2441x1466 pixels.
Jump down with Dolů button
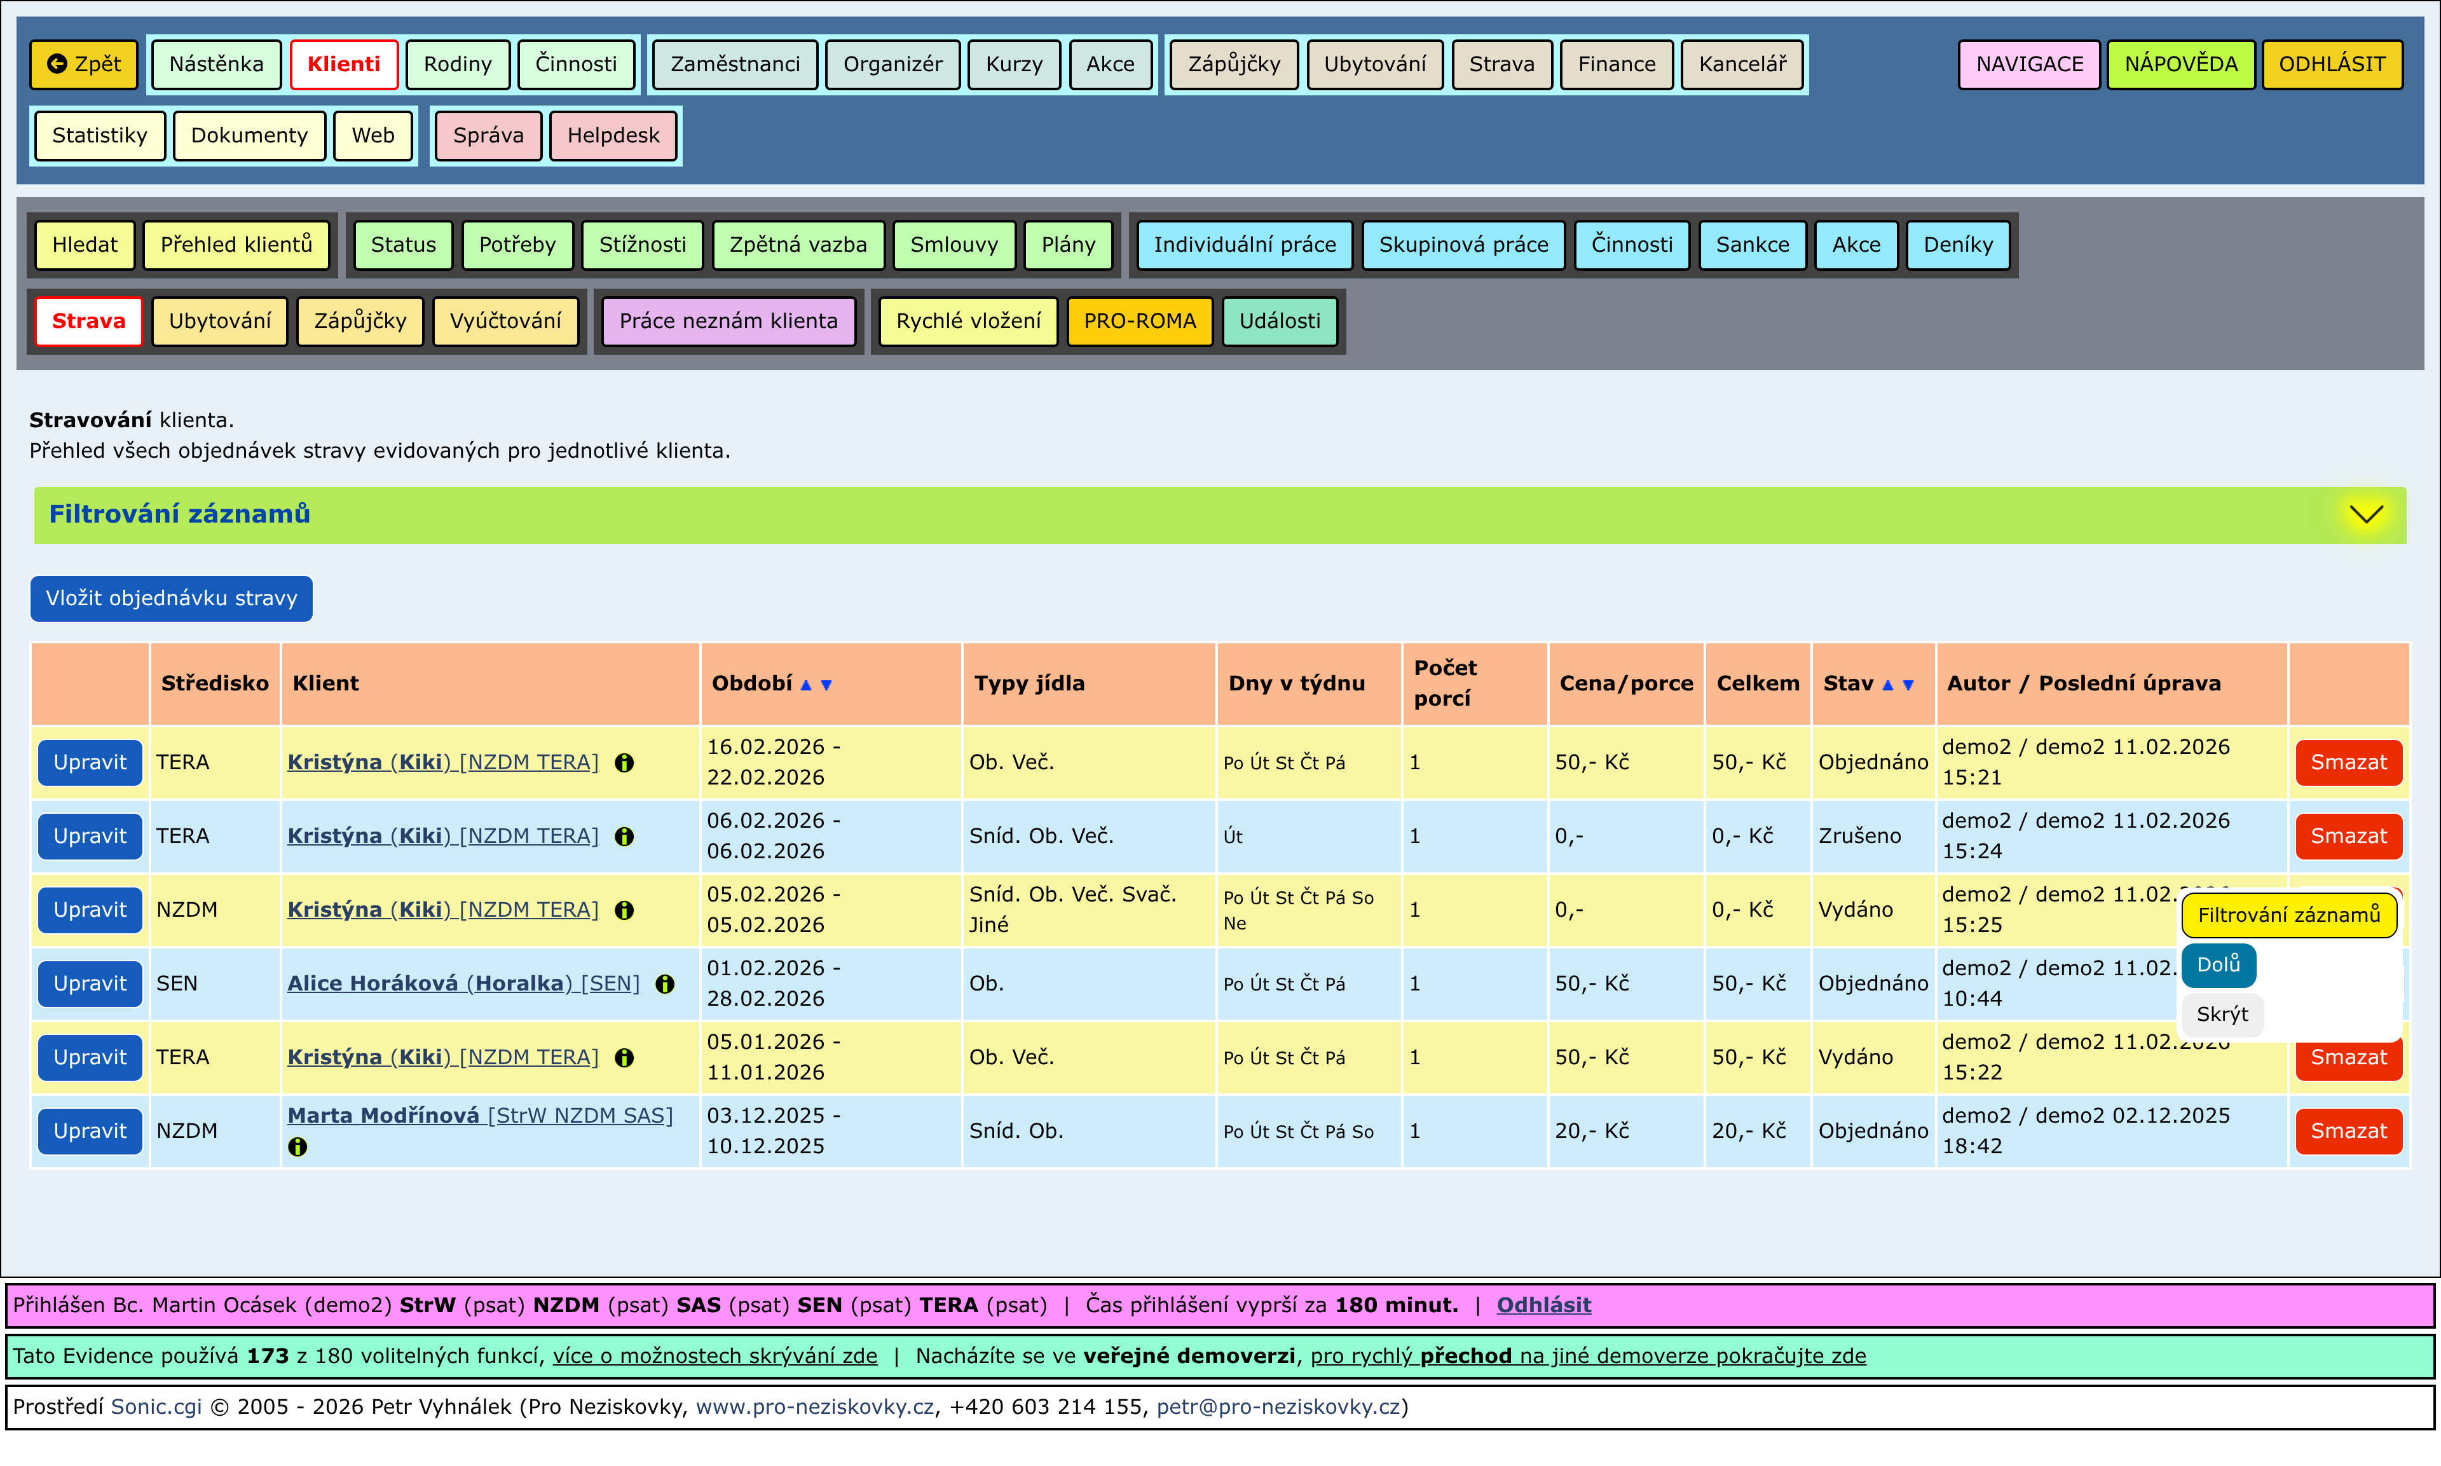tap(2218, 964)
